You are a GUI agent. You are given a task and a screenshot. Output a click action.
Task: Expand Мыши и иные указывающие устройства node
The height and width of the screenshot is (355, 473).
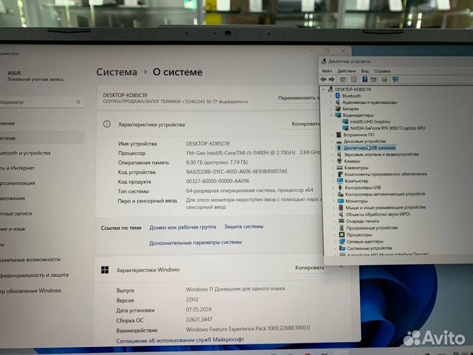pyautogui.click(x=334, y=208)
